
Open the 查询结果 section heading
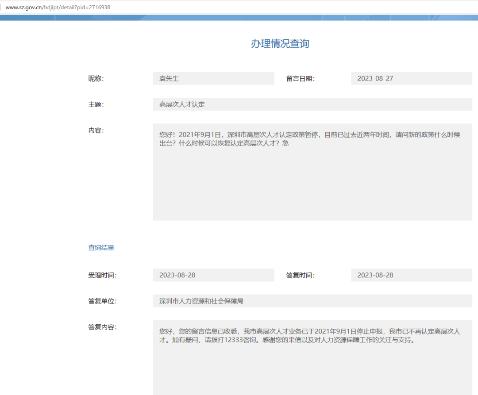pos(101,248)
